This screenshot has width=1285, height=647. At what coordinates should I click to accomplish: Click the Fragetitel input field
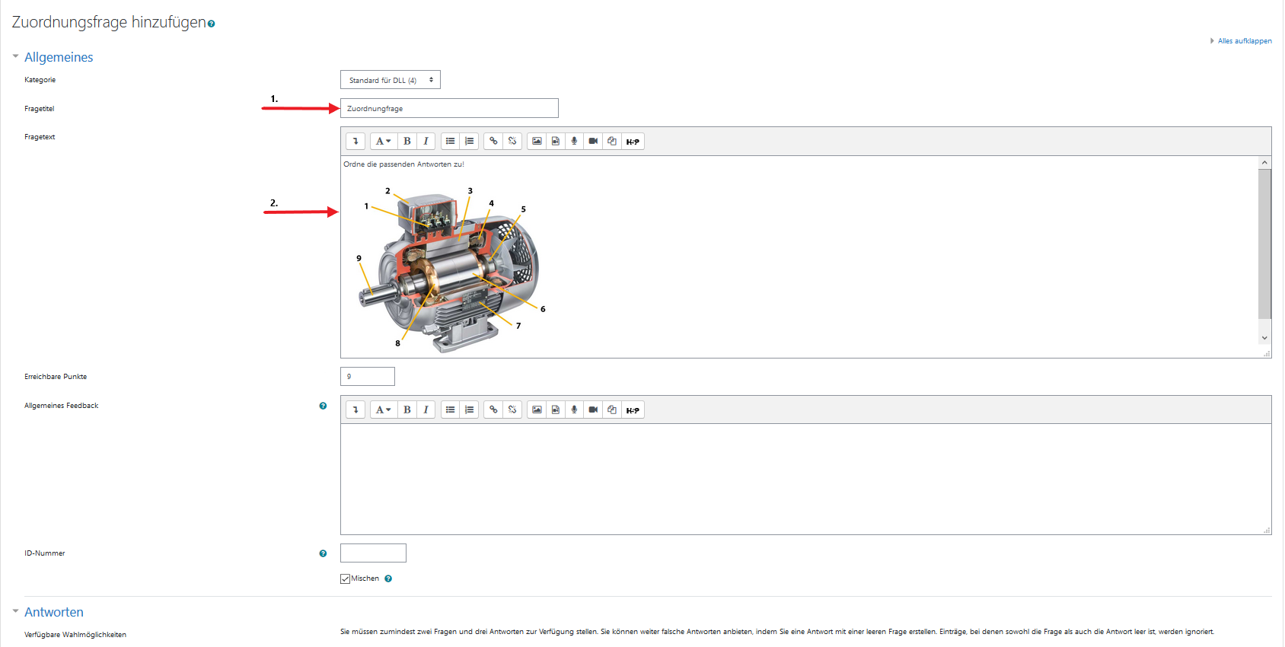pos(449,108)
